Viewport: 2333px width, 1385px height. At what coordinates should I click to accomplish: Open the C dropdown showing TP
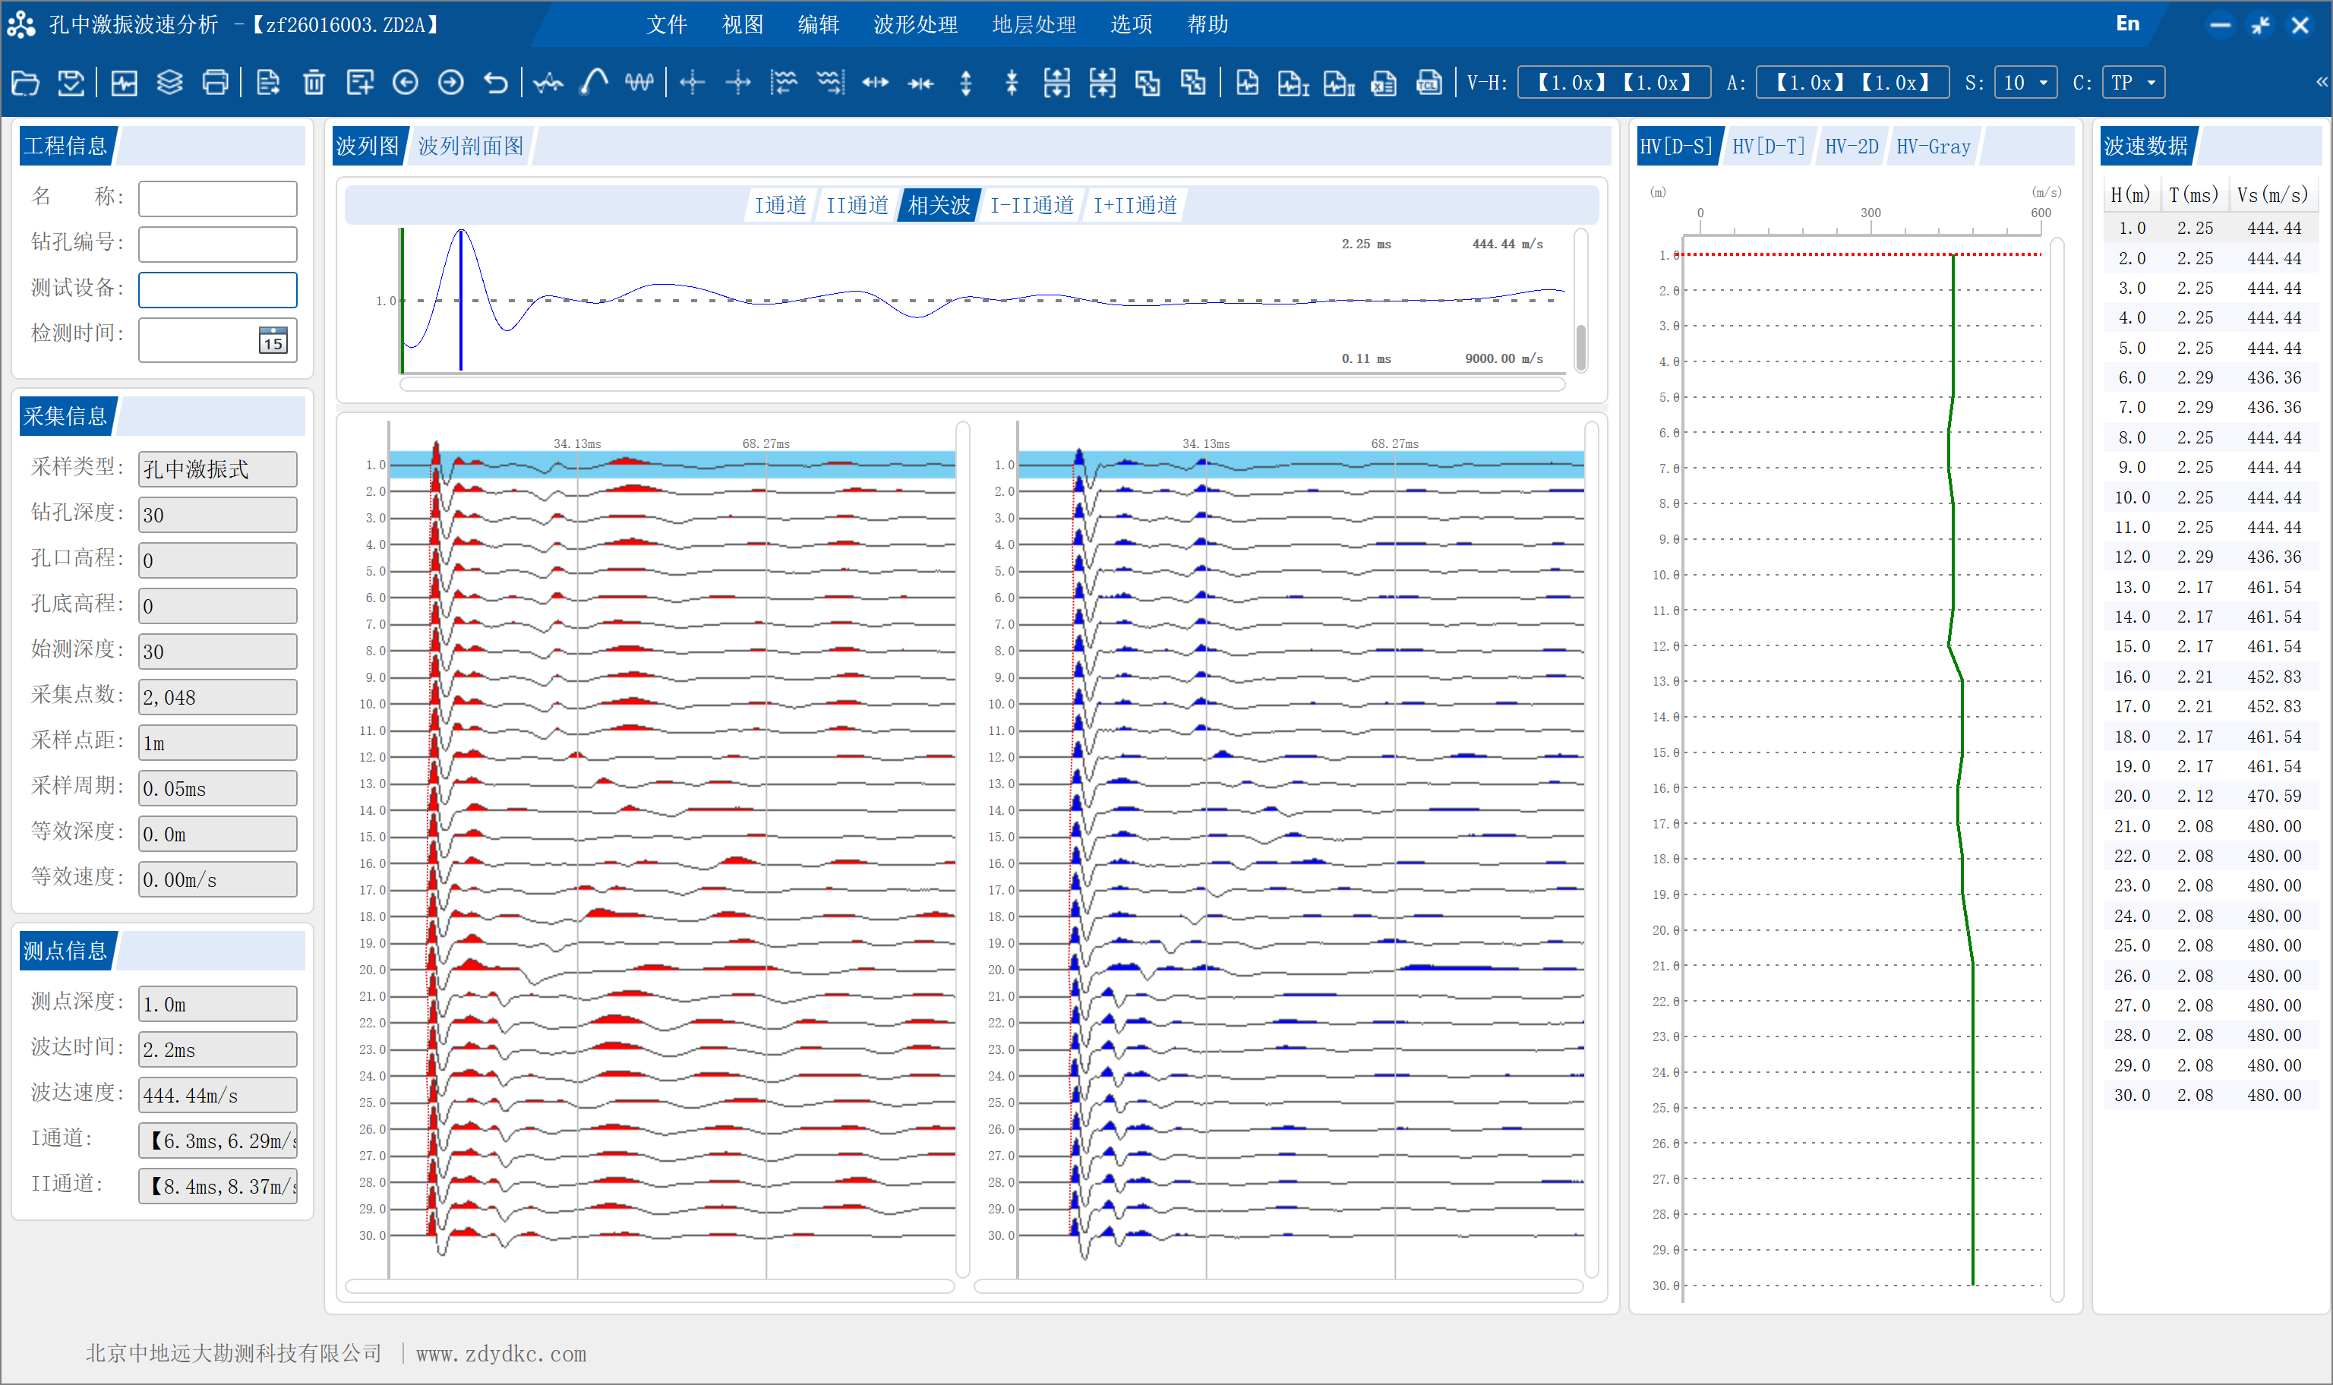(2133, 83)
